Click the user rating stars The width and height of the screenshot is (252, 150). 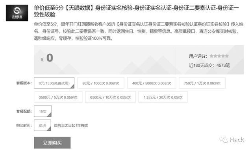(x=219, y=56)
